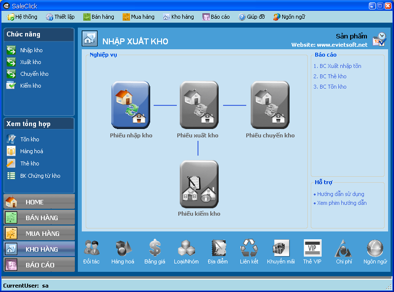Open the Phiếu nhập kho icon
The height and width of the screenshot is (292, 394).
131,105
